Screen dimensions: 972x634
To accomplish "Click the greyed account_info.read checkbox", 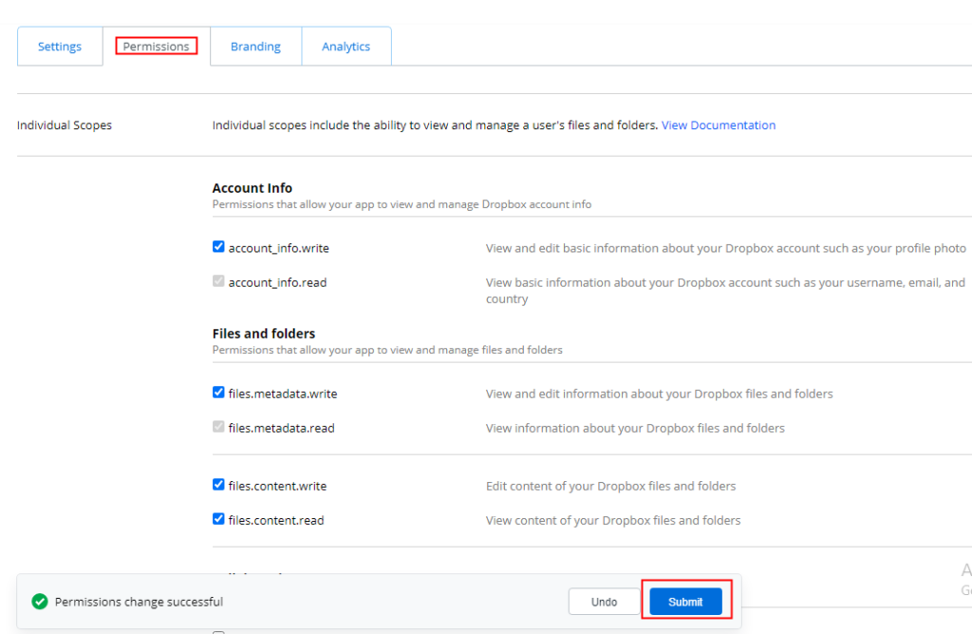I will [x=218, y=281].
